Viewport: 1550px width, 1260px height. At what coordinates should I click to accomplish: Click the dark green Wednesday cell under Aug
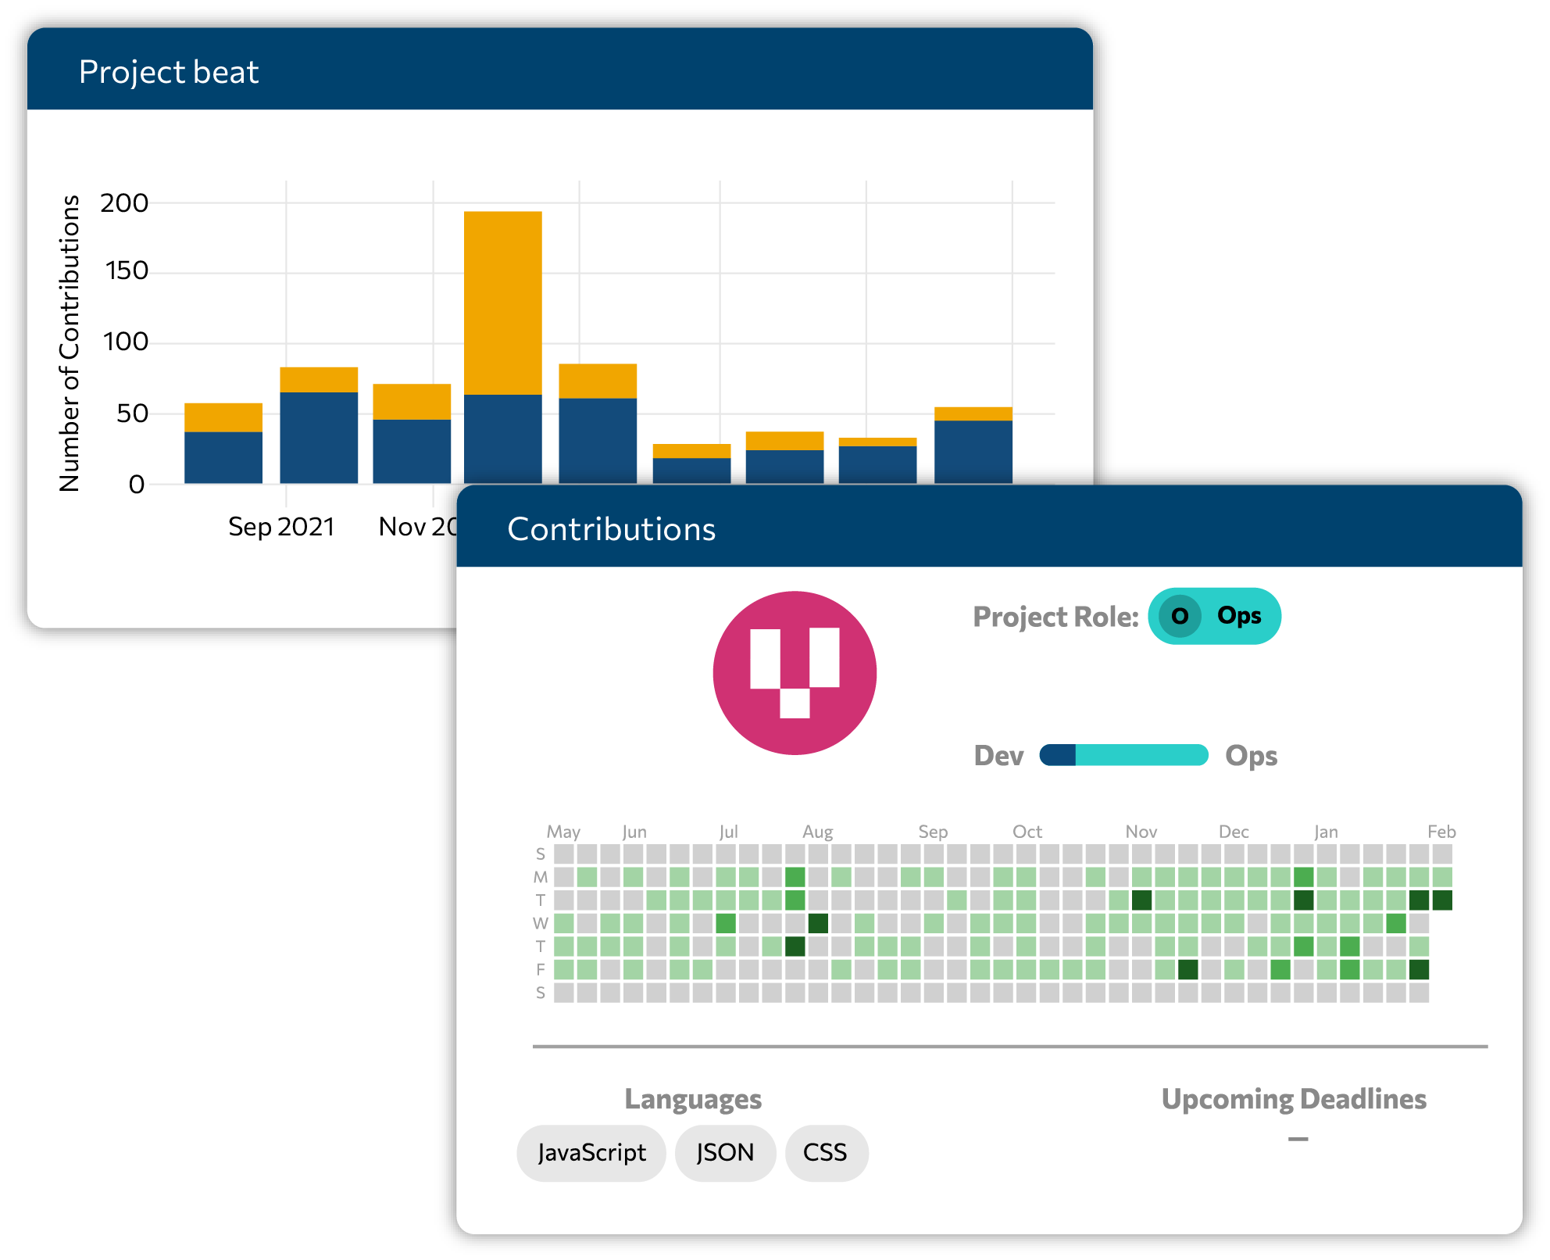[x=818, y=923]
